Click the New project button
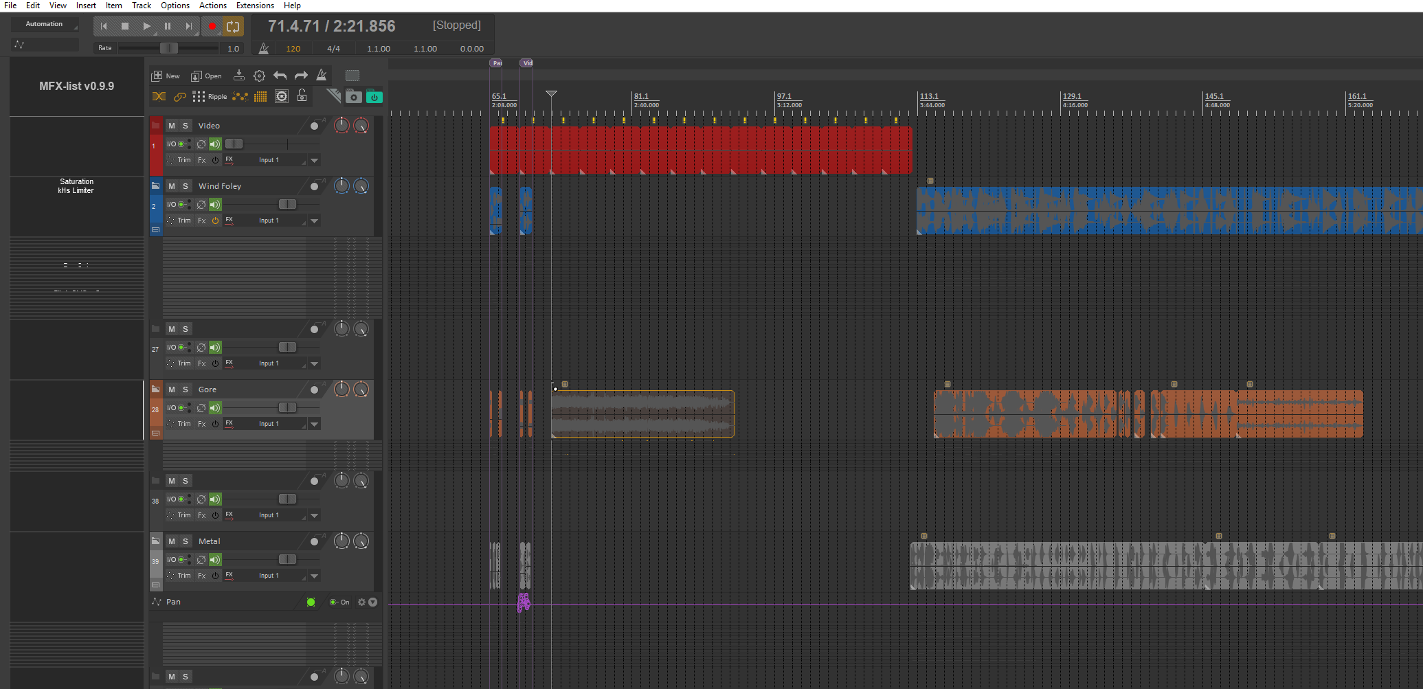This screenshot has width=1423, height=689. click(x=166, y=76)
